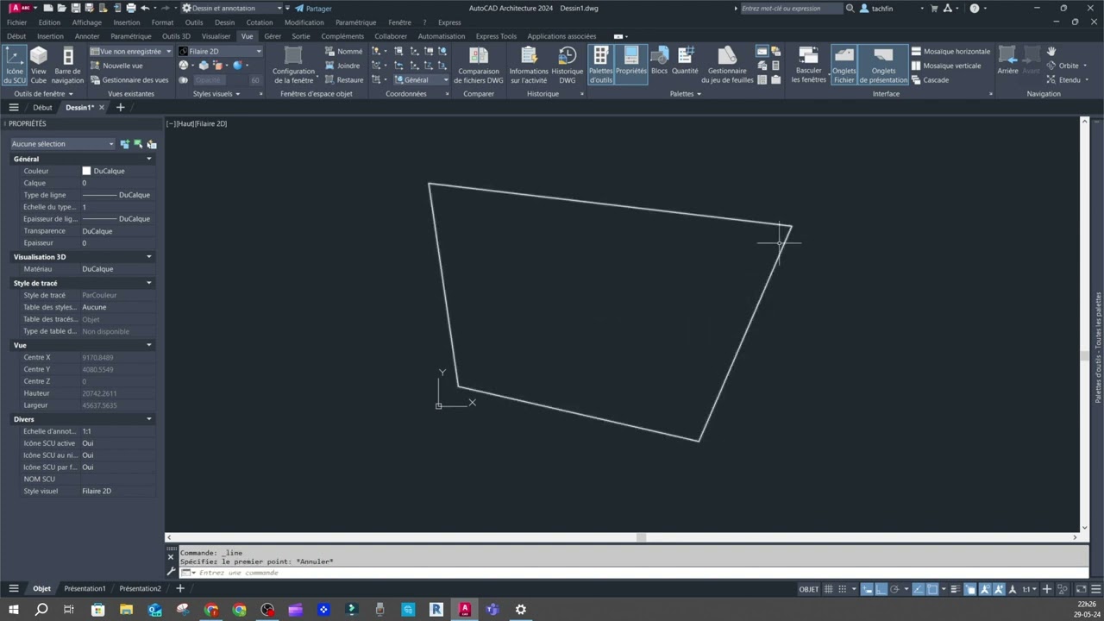
Task: Click Mosaïque horizontale
Action: [x=950, y=52]
